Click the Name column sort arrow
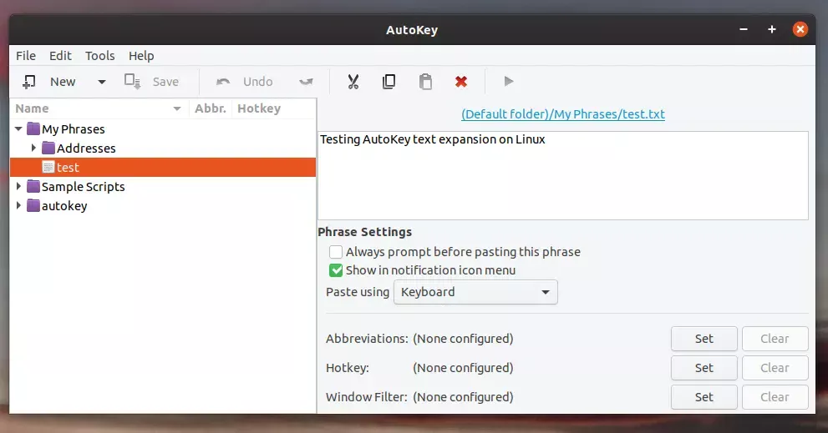Viewport: 828px width, 433px height. [177, 108]
